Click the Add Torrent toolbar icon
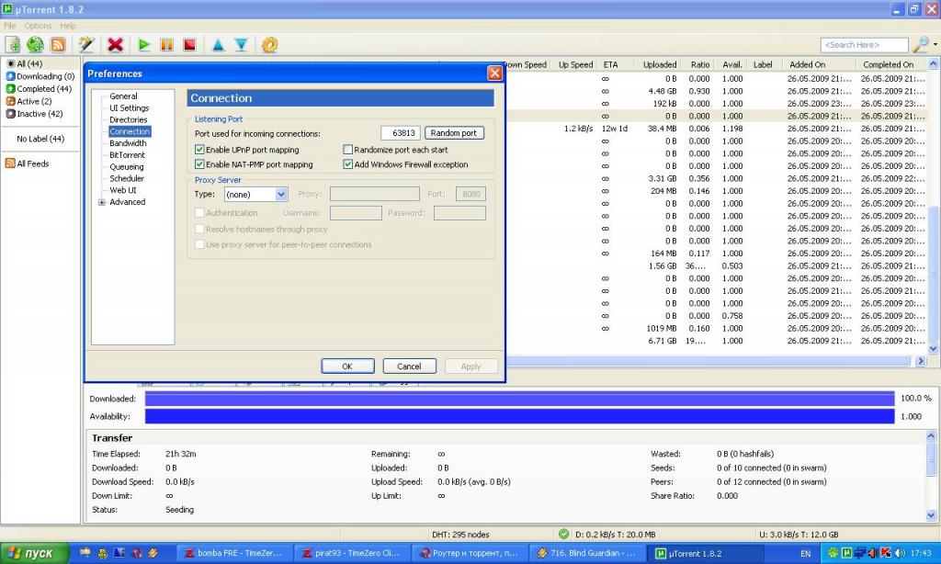941x564 pixels. pos(13,45)
